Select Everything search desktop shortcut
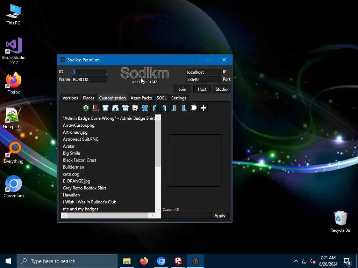 [14, 152]
